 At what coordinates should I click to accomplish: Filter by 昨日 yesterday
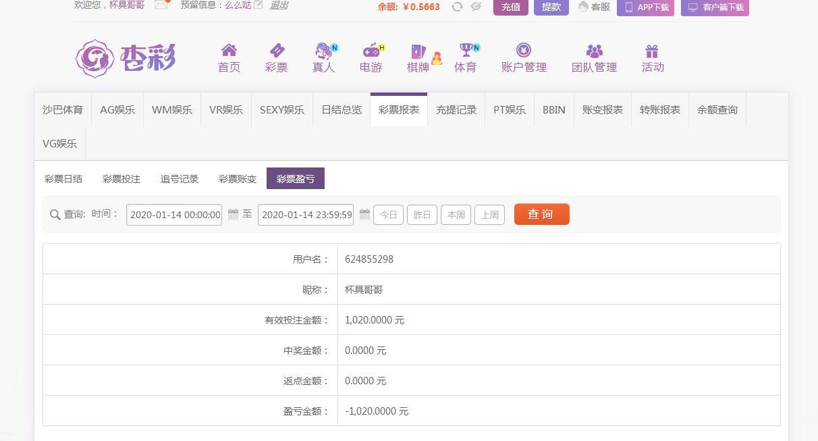(422, 215)
